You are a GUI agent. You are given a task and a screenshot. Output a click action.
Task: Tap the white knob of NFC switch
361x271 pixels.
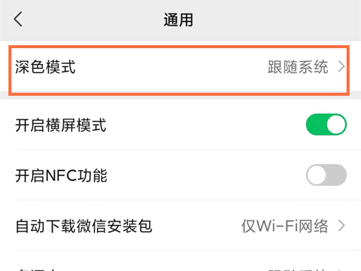[318, 176]
